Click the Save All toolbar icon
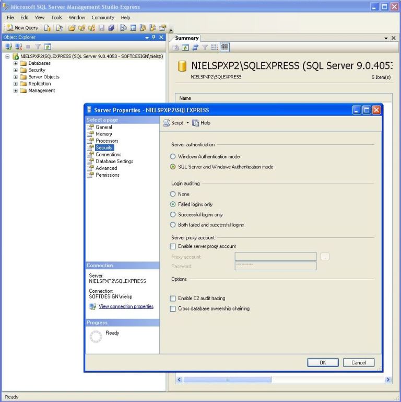Screen dimensions: 401x402 tap(111, 28)
